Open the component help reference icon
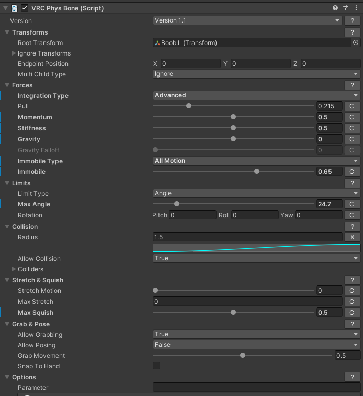Screen dimensions: 363x396 (x=335, y=8)
